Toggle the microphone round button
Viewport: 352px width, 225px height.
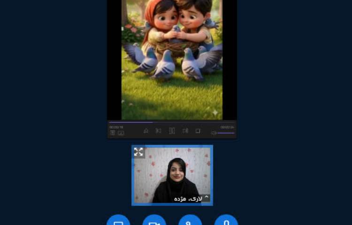click(x=226, y=220)
